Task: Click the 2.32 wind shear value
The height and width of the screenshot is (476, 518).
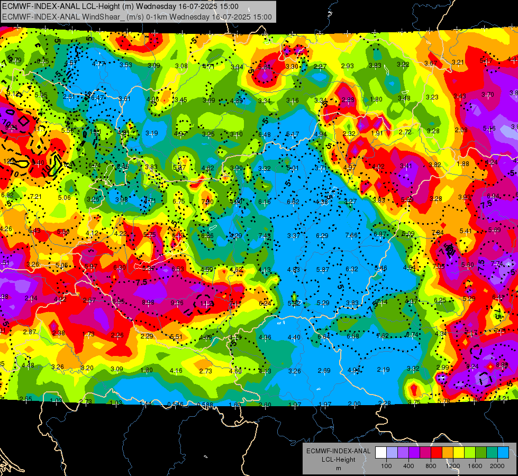Action: [x=349, y=134]
